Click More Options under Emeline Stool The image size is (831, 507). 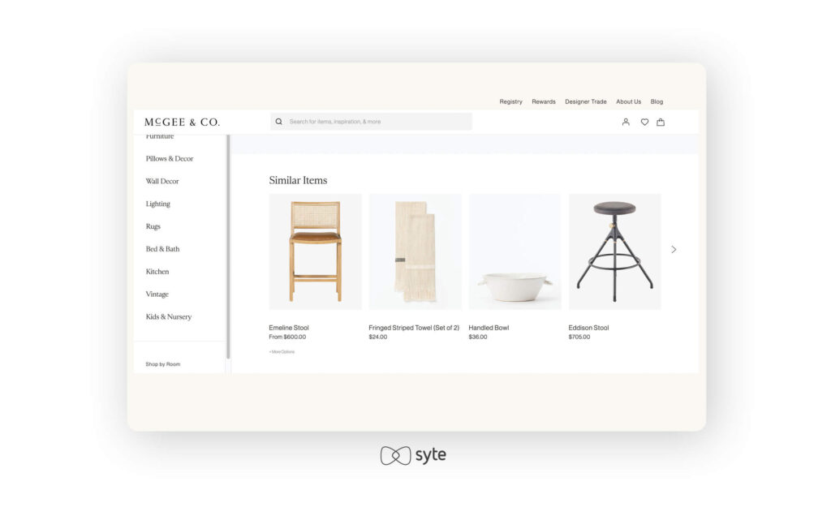[282, 352]
